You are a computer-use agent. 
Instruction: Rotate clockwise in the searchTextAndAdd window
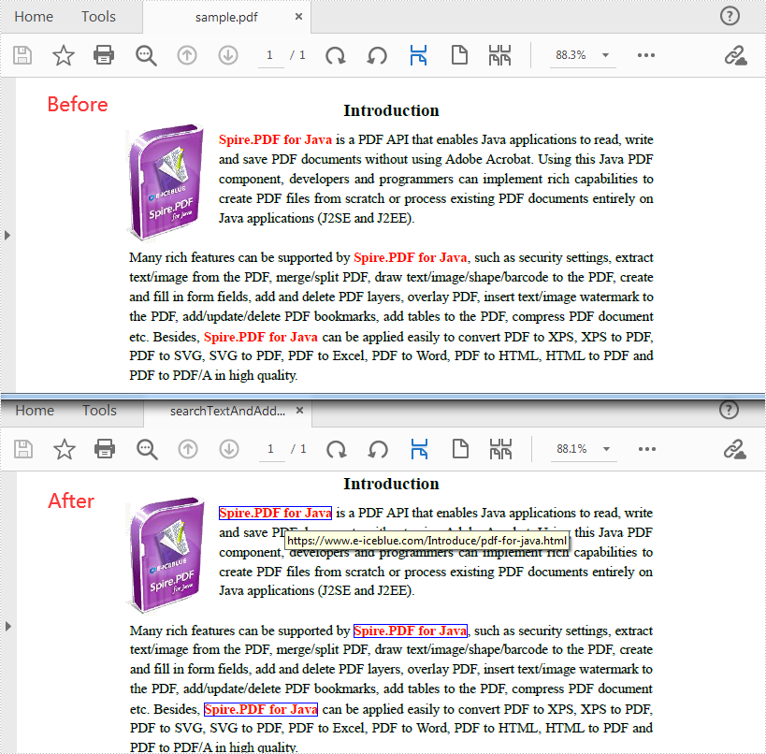337,450
